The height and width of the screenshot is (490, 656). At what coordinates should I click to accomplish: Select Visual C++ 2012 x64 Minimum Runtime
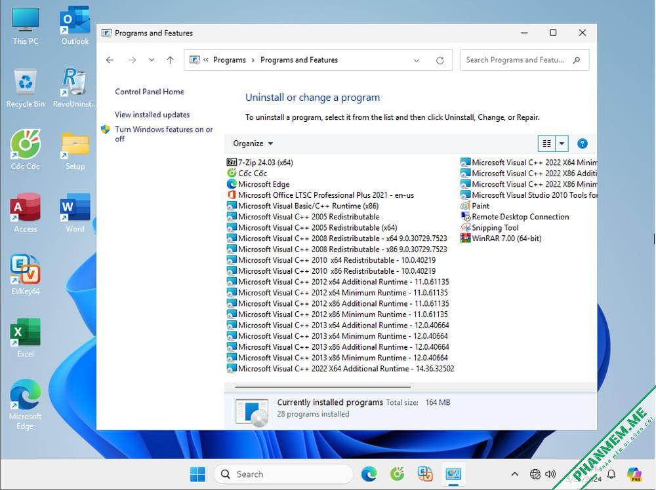coord(337,293)
